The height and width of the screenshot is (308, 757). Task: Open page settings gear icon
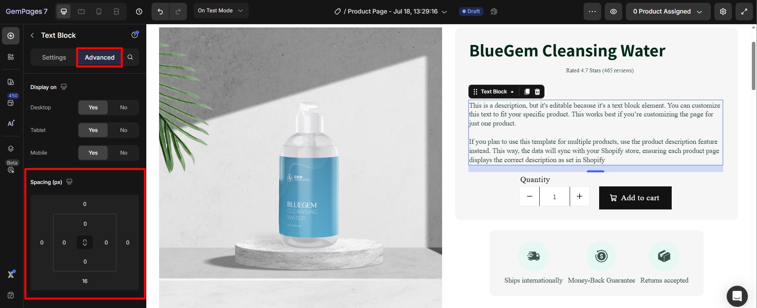pyautogui.click(x=723, y=12)
